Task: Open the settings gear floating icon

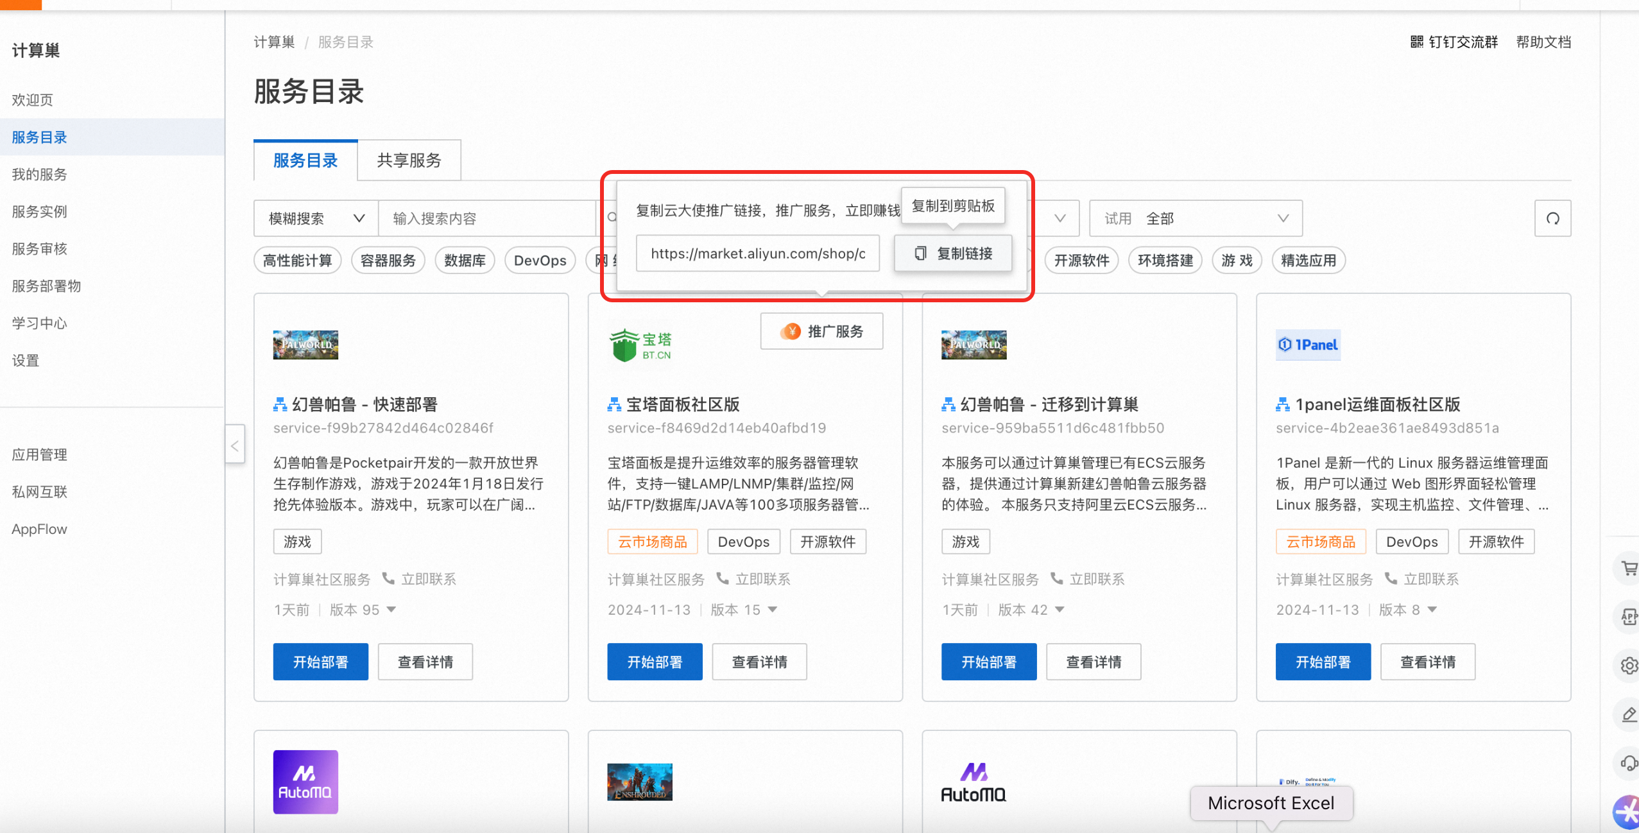Action: click(1629, 666)
